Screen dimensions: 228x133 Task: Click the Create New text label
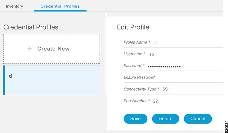pyautogui.click(x=53, y=49)
